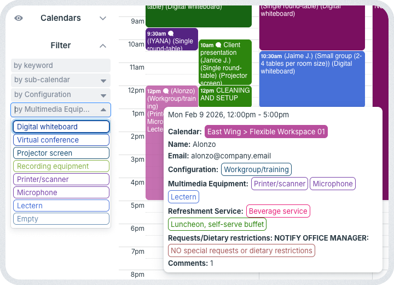Image resolution: width=394 pixels, height=285 pixels.
Task: Click the by keyword filter field
Action: click(60, 66)
